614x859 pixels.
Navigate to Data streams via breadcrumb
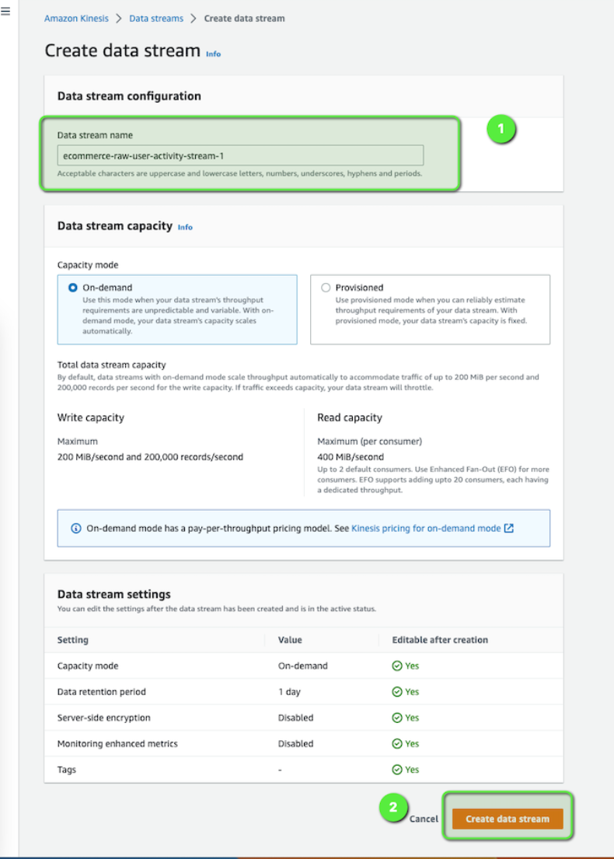[156, 18]
